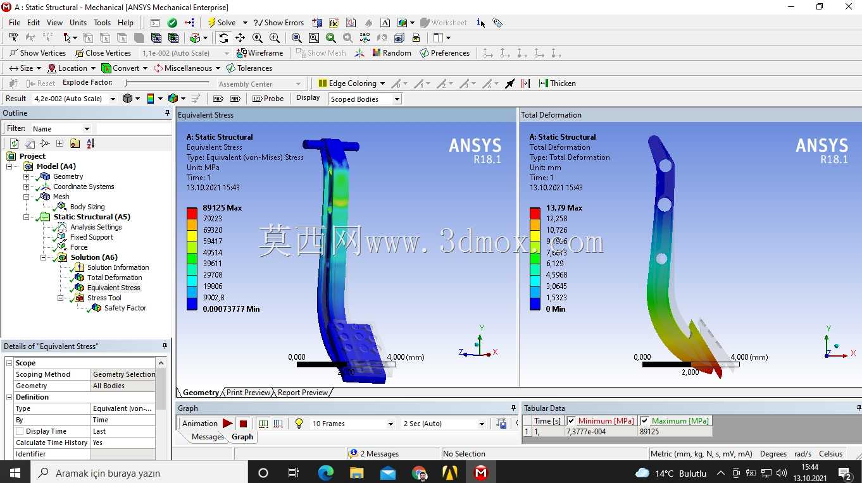Click the red 89125 Max legend swatch

tap(192, 213)
